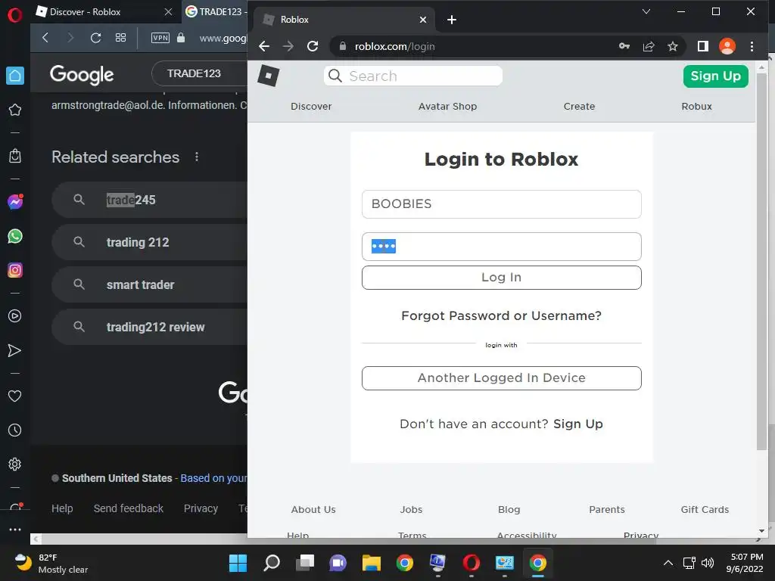The width and height of the screenshot is (775, 581).
Task: Click the Roblox Search field
Action: point(413,76)
